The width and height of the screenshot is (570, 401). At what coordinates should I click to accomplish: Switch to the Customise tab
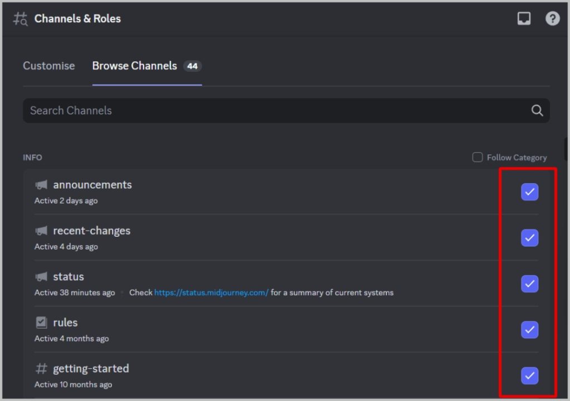[x=49, y=66]
